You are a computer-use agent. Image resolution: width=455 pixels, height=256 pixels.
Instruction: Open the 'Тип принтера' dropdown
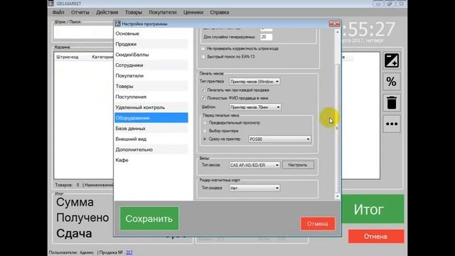pos(255,82)
